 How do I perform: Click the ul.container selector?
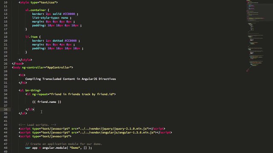[x=35, y=10]
